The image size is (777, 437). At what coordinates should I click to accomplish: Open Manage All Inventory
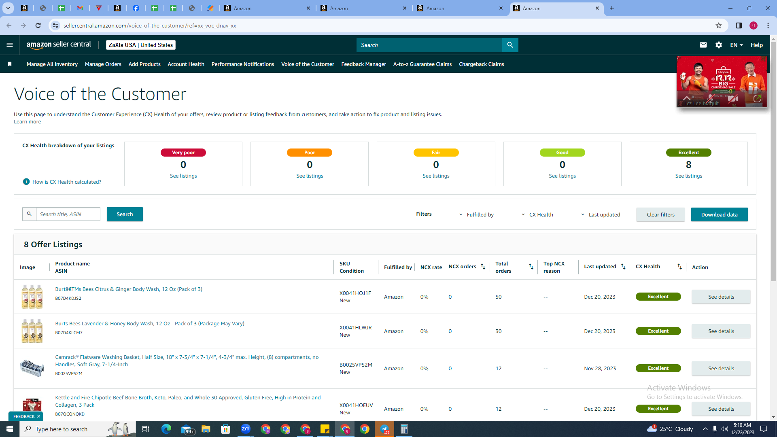[52, 64]
